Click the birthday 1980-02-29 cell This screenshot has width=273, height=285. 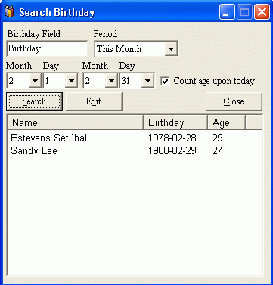click(x=172, y=150)
